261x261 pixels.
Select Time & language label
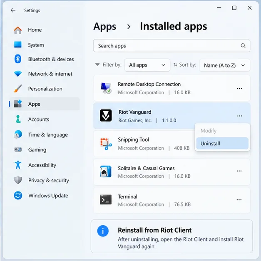coord(48,134)
